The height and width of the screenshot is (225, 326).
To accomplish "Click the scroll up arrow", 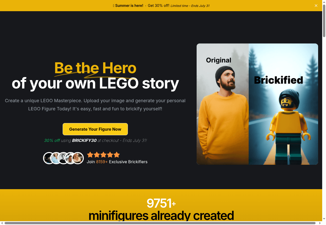I will pos(324,2).
